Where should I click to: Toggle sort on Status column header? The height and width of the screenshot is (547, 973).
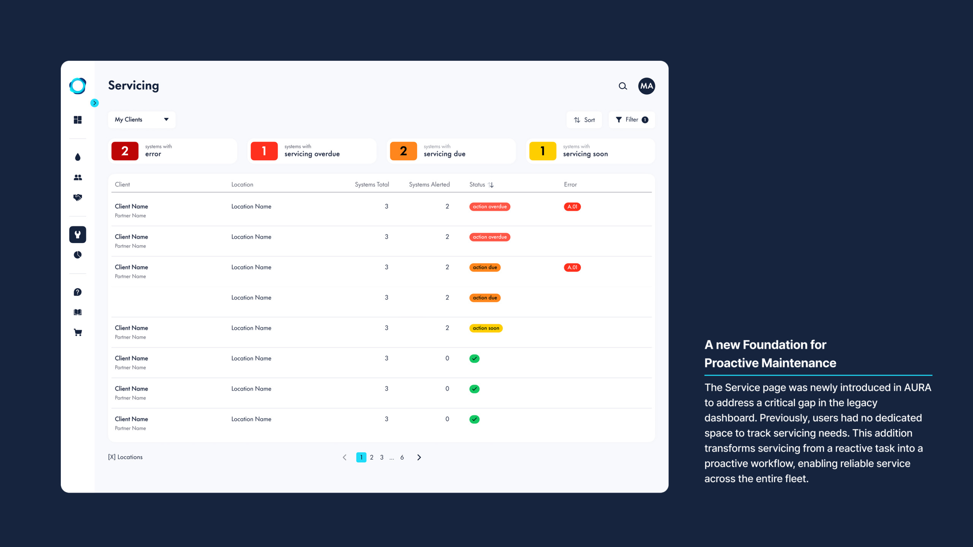coord(491,185)
